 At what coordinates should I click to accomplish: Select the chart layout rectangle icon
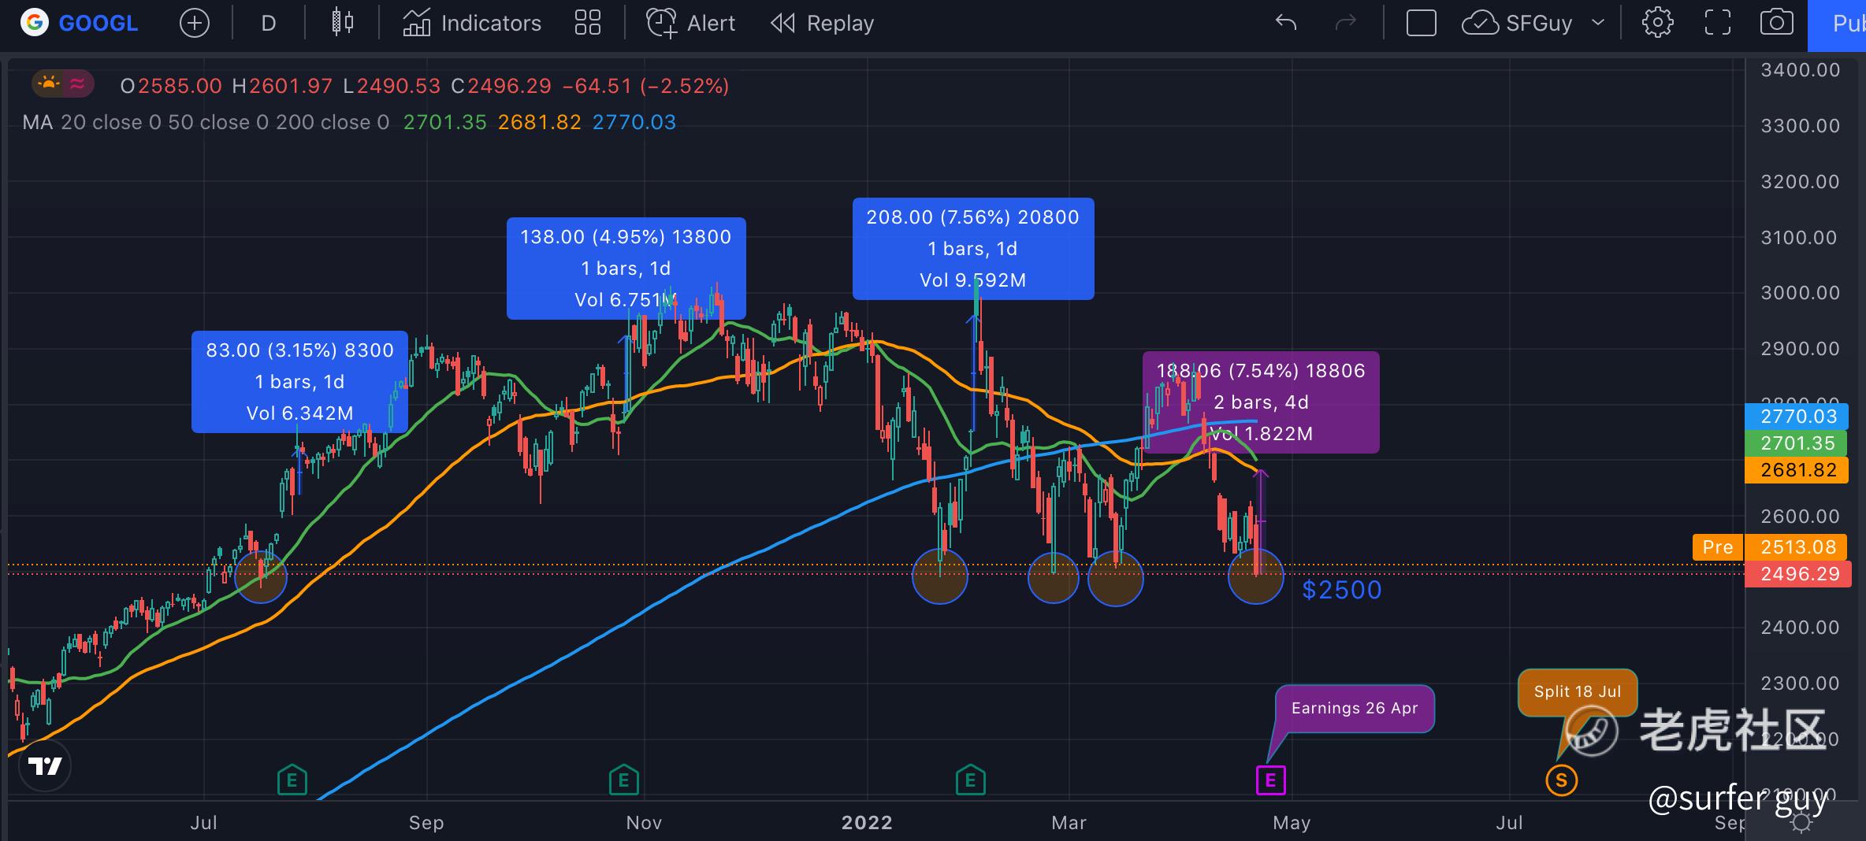coord(1421,23)
